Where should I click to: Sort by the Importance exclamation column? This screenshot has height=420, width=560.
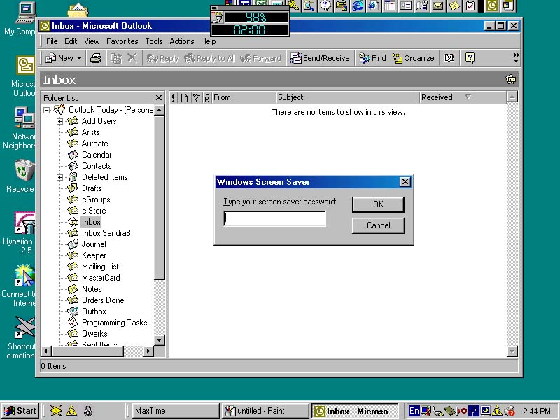(173, 97)
